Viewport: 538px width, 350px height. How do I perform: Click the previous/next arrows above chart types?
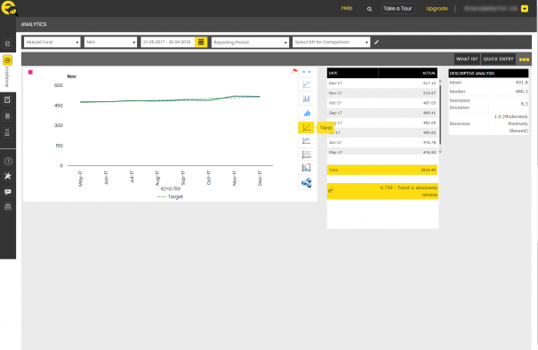click(x=307, y=72)
